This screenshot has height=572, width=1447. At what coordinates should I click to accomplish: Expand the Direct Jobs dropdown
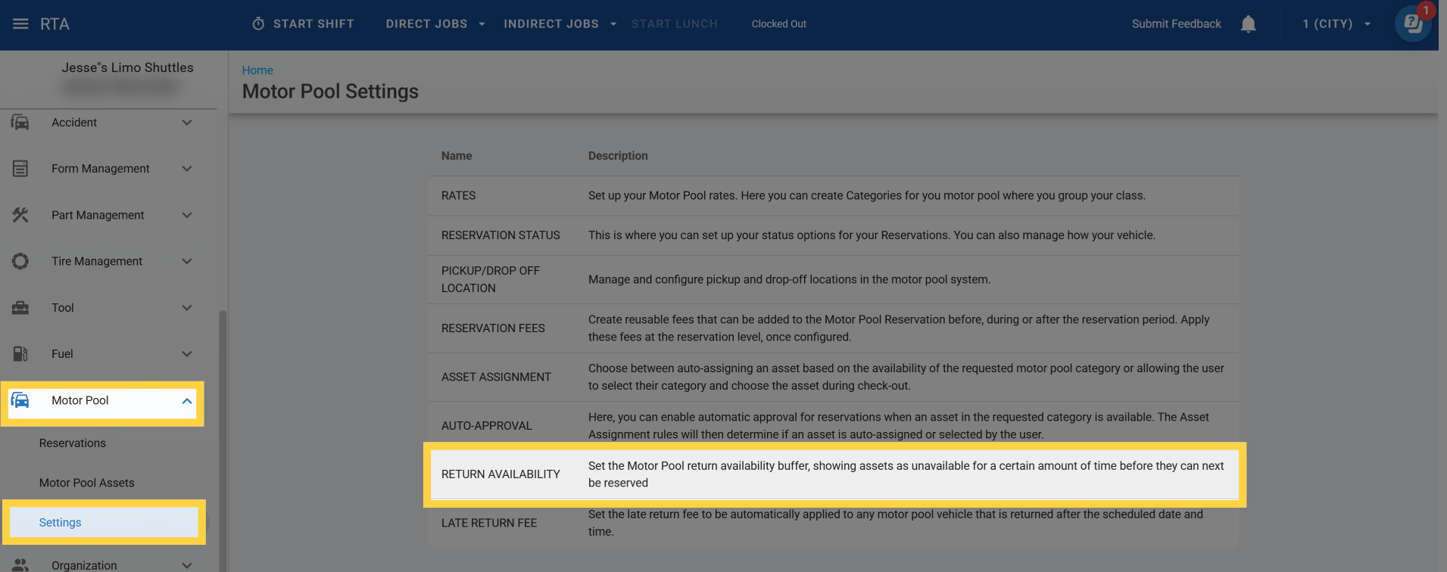[x=435, y=24]
